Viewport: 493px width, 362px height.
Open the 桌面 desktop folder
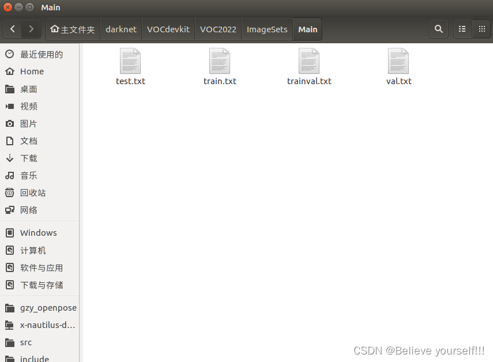(40, 89)
